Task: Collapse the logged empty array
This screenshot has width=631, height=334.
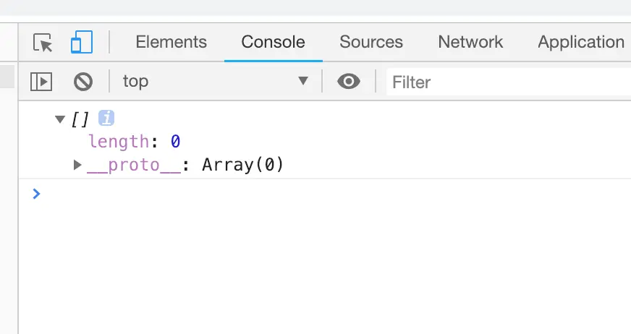Action: click(60, 119)
